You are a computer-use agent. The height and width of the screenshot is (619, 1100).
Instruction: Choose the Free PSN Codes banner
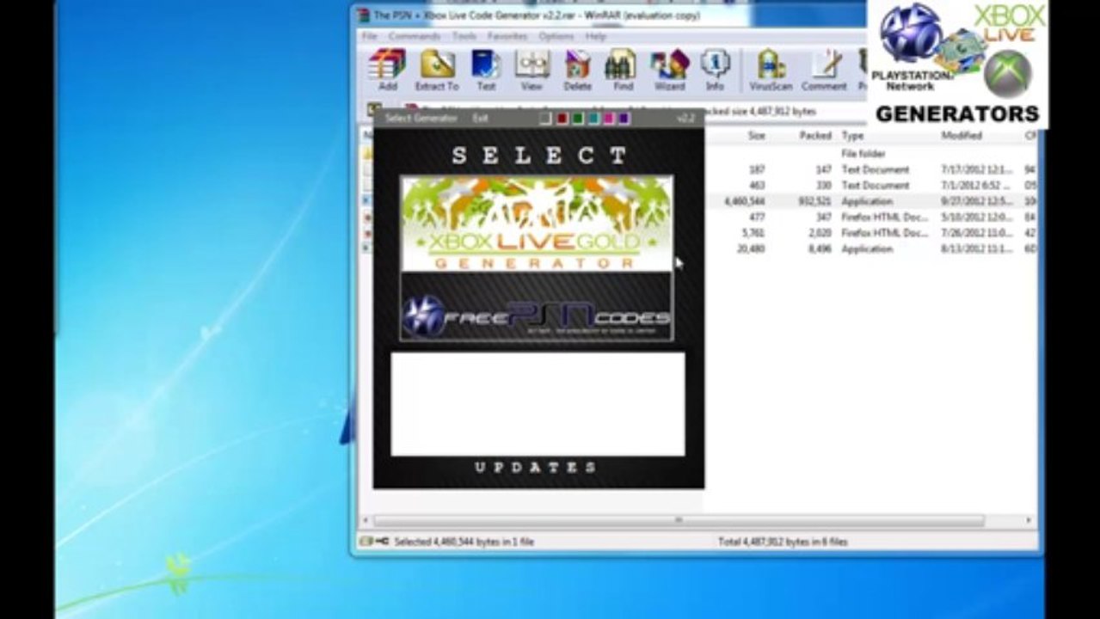tap(537, 307)
